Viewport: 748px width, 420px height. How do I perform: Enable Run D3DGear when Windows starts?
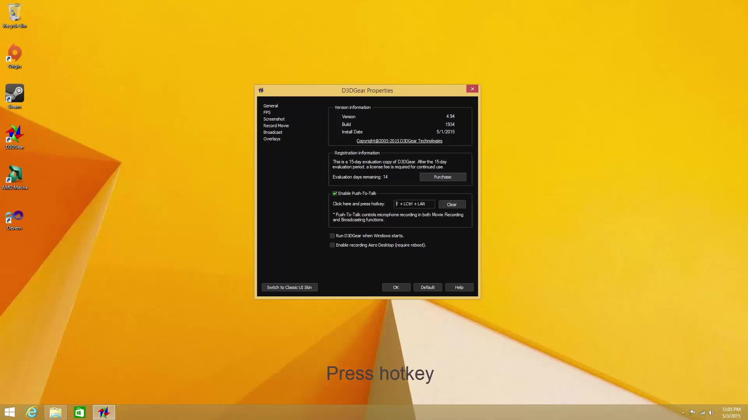(x=332, y=236)
